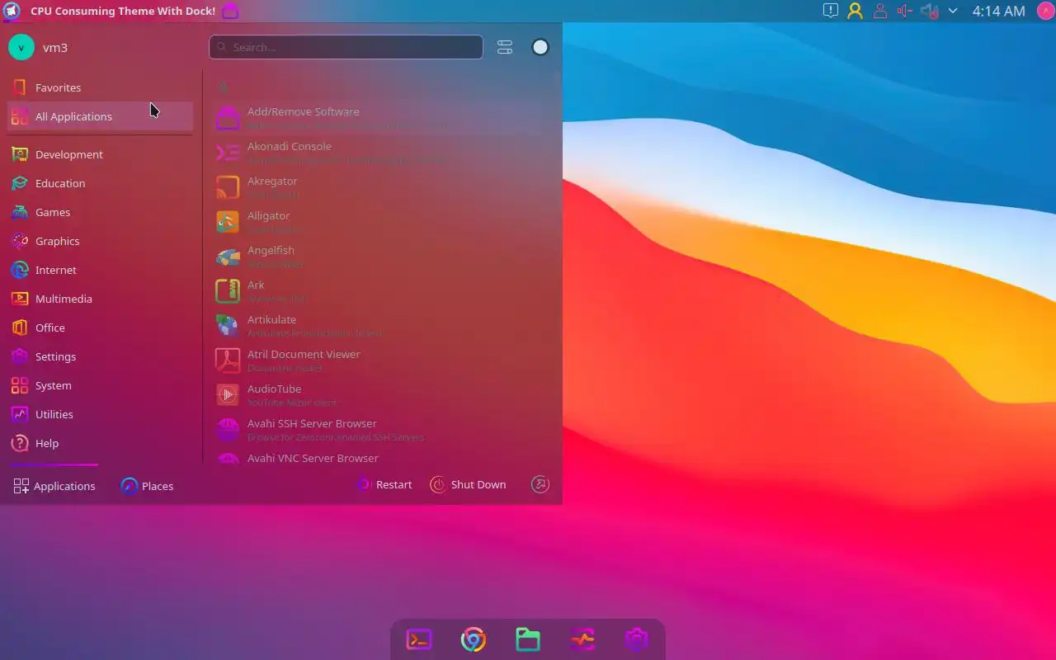Open system monitor from the dock
Screen dimensions: 1056x660
(x=582, y=639)
